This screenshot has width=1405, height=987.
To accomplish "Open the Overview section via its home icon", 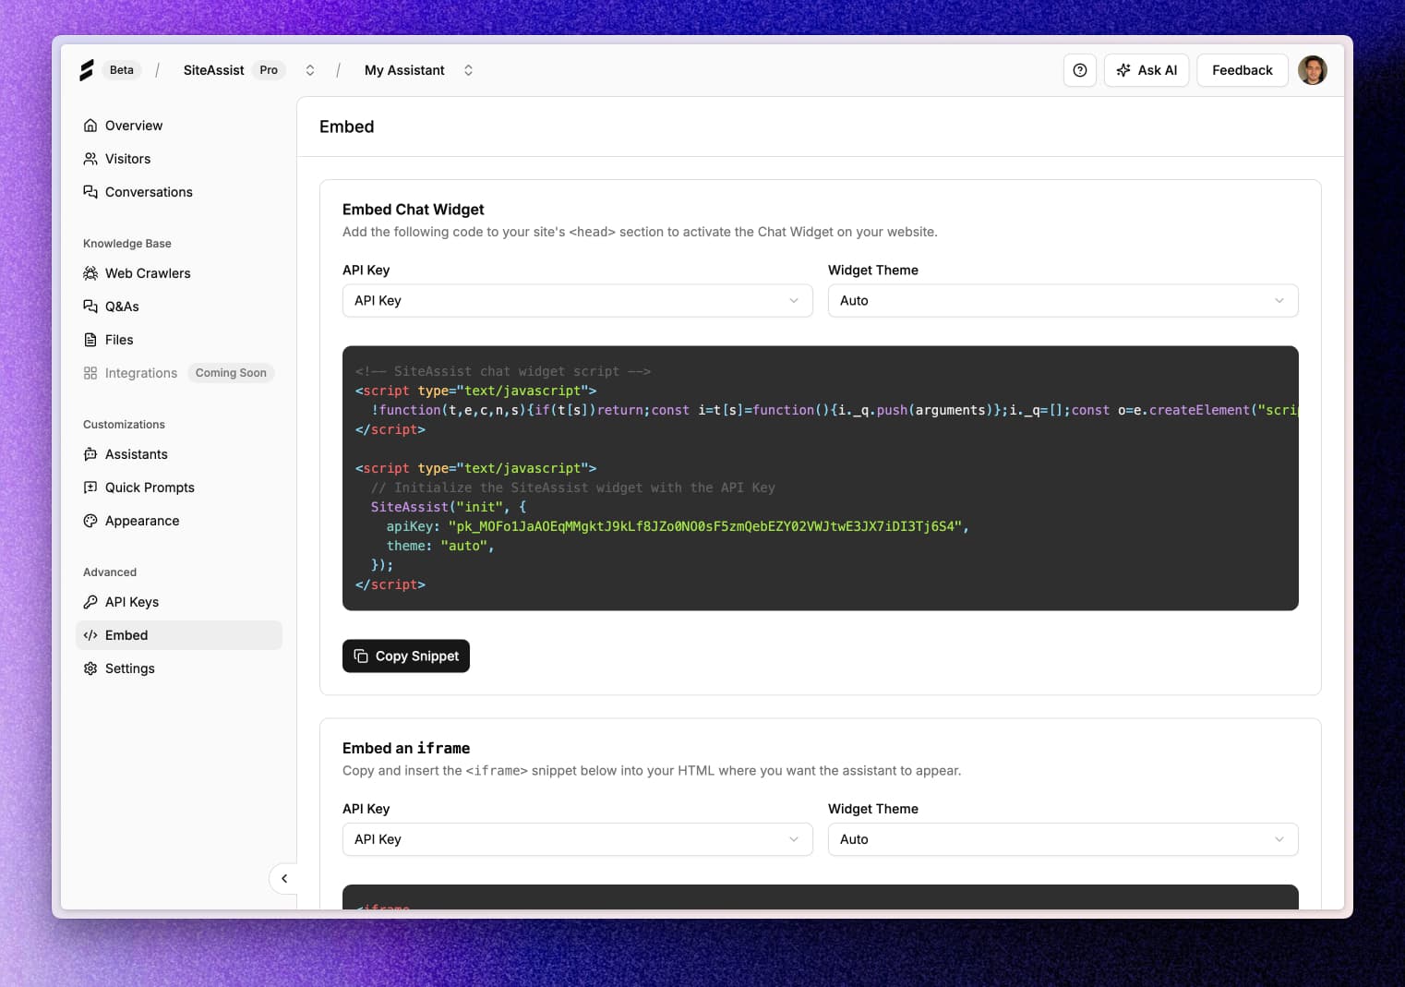I will tap(90, 125).
